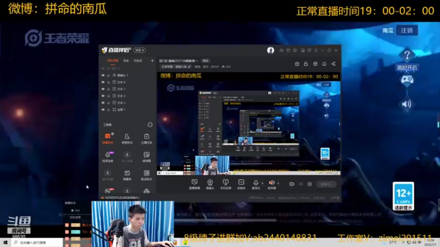Click the skin/shirt icon in title bar

pyautogui.click(x=309, y=50)
